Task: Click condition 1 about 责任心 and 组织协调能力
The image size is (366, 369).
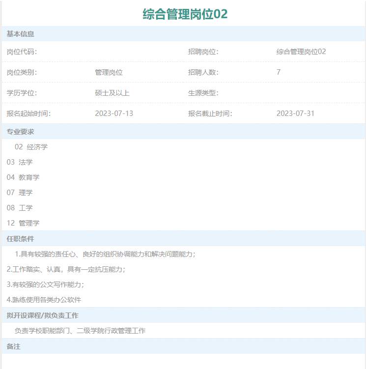Action: coord(105,254)
